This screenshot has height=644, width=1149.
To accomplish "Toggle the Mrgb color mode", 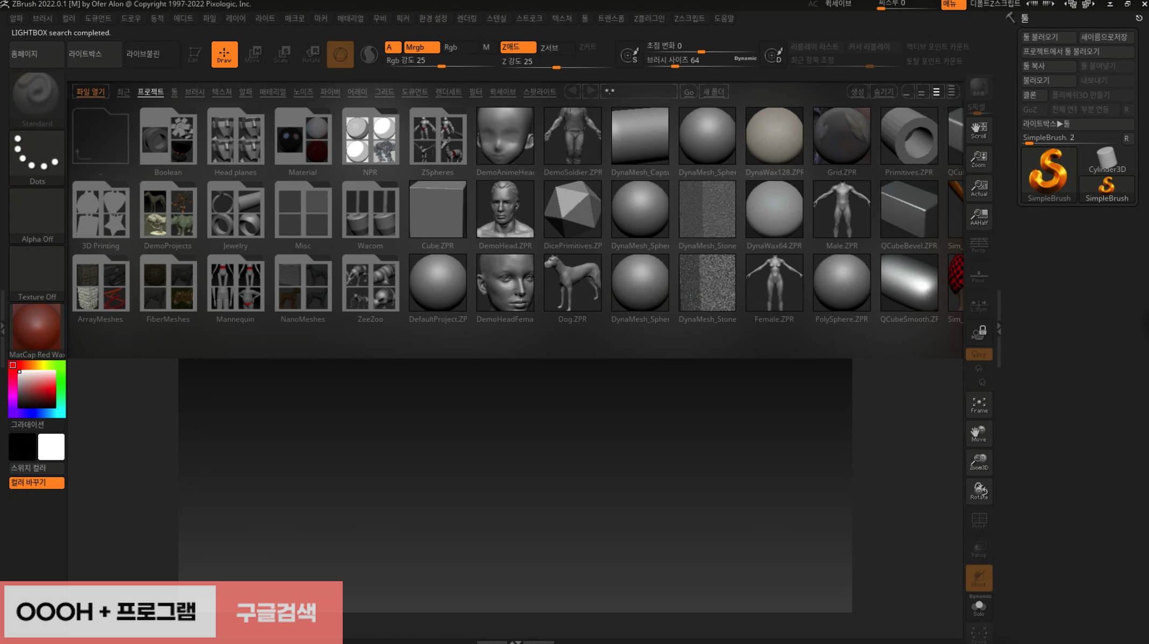I will click(x=421, y=47).
